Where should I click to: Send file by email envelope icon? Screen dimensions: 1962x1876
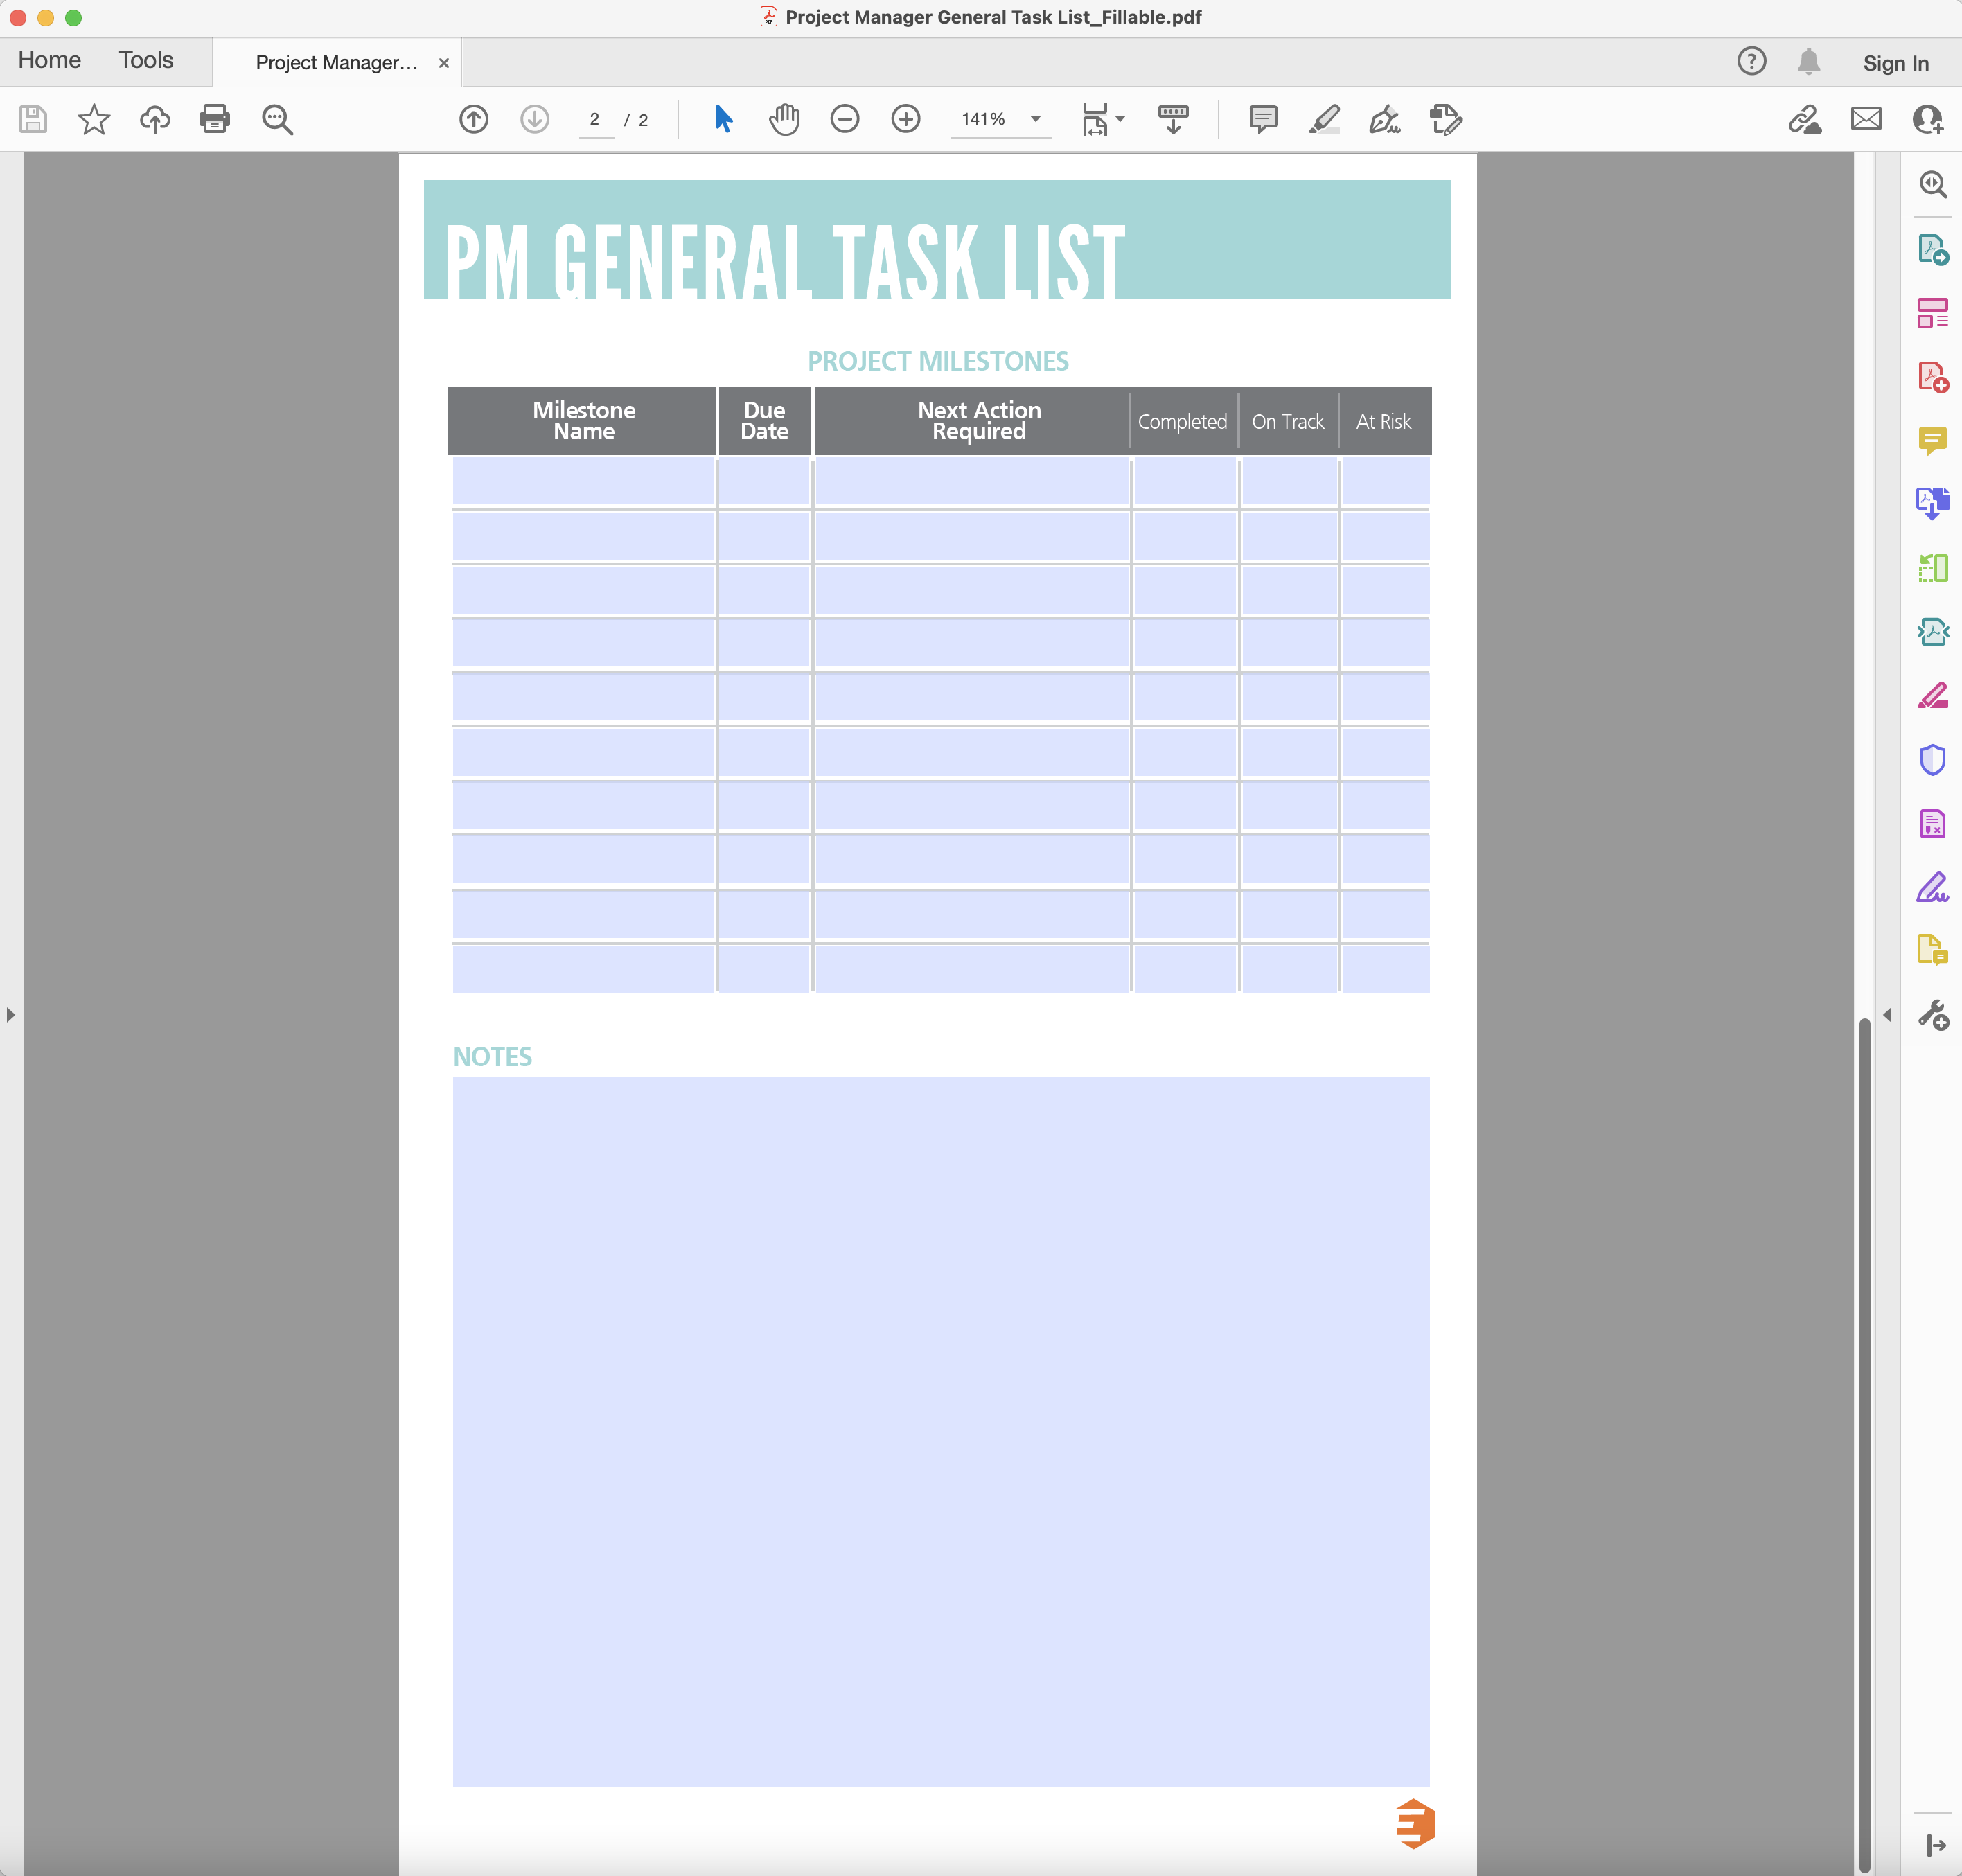coord(1866,119)
